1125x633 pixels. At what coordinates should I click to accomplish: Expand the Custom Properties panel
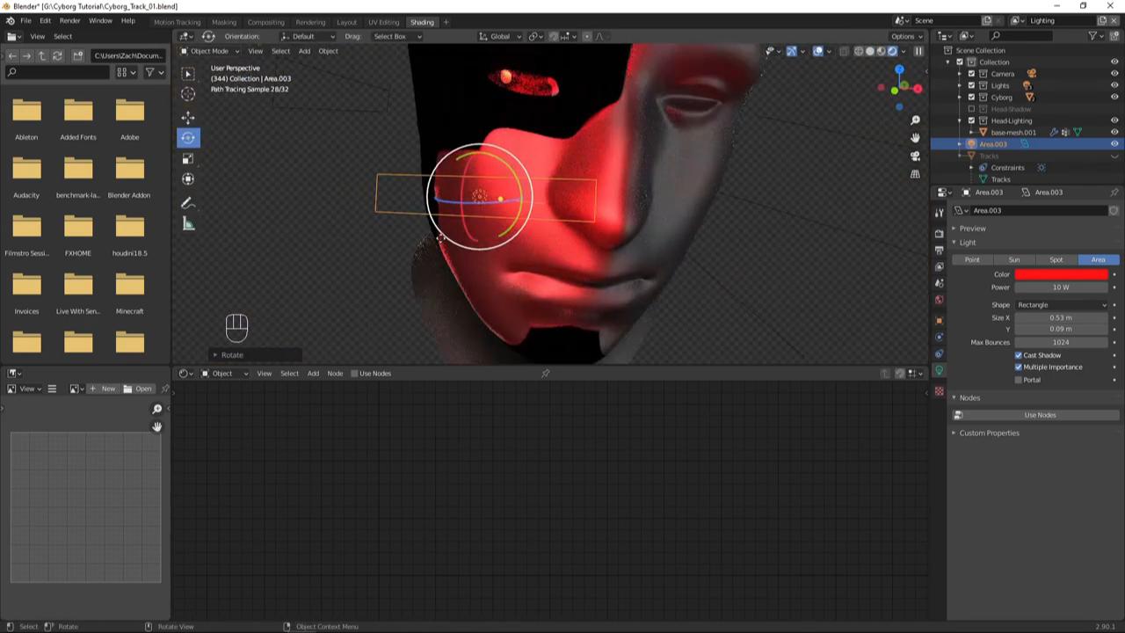(x=989, y=433)
